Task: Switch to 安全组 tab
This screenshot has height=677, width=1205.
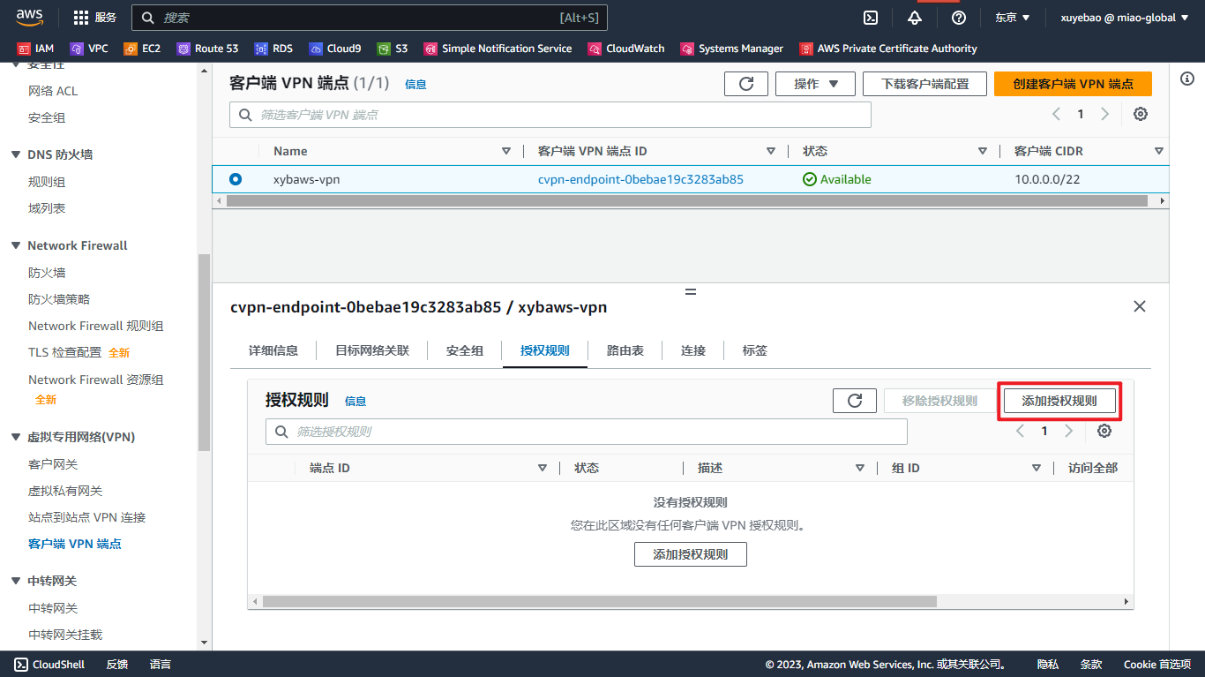Action: pos(465,350)
